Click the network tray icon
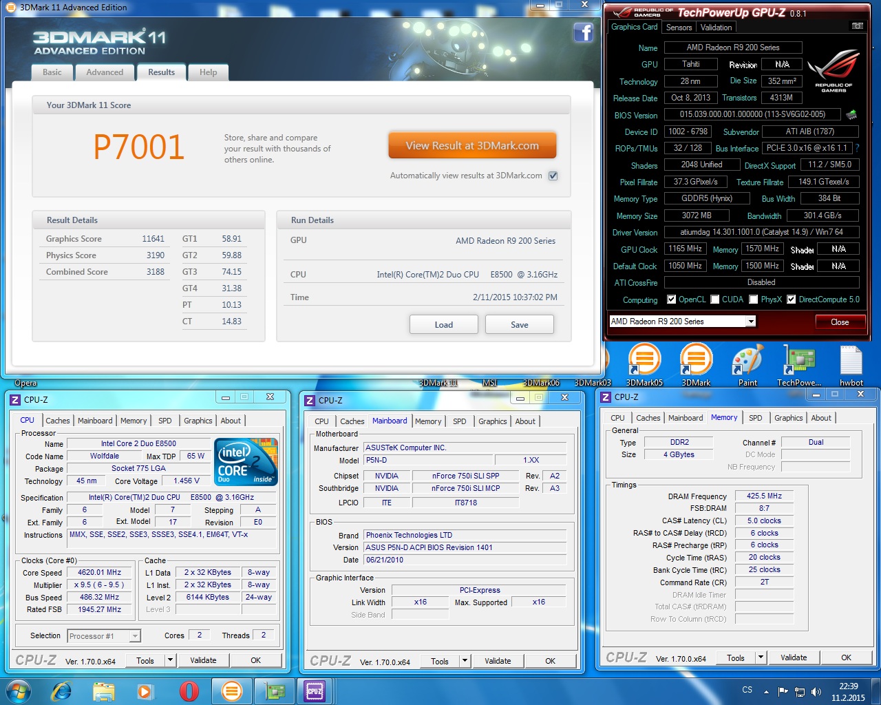Image resolution: width=881 pixels, height=705 pixels. click(799, 692)
